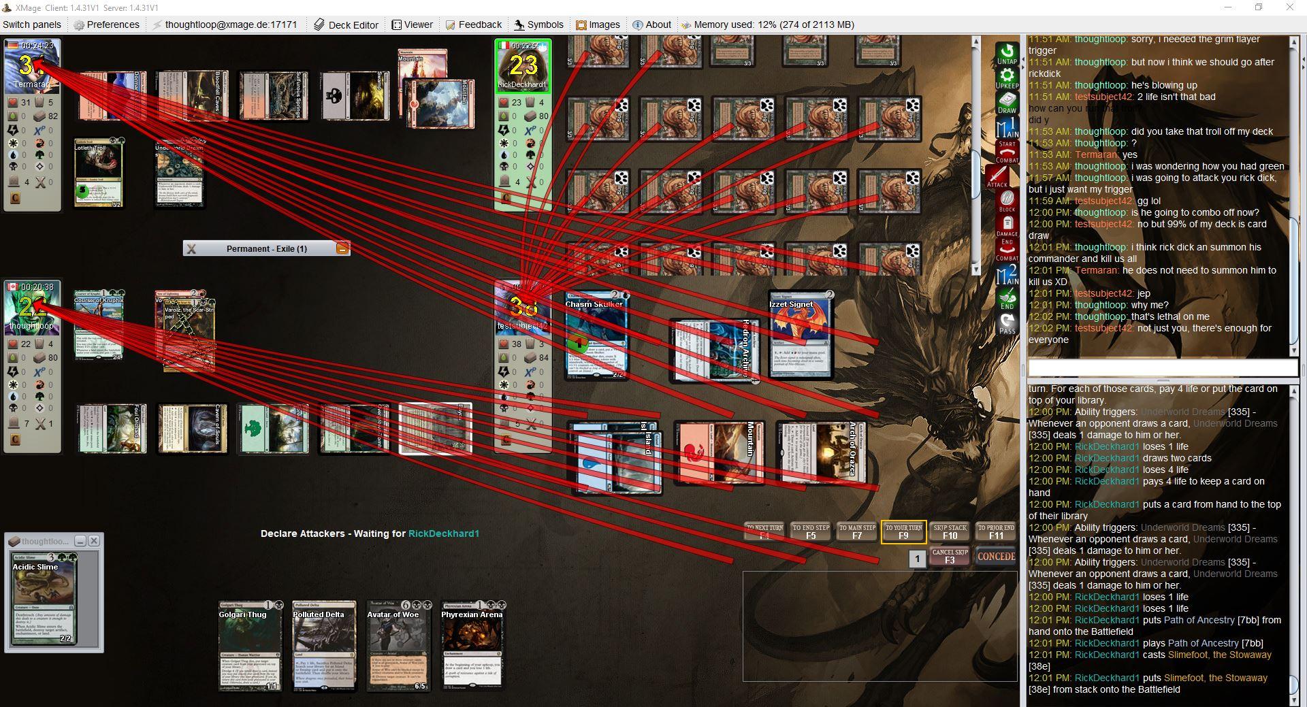Click thoughtloop's life heart icon
The image size is (1307, 707).
pos(12,344)
